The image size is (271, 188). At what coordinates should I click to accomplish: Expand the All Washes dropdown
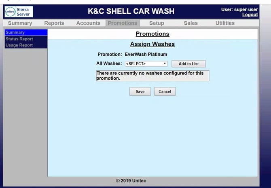pyautogui.click(x=146, y=63)
